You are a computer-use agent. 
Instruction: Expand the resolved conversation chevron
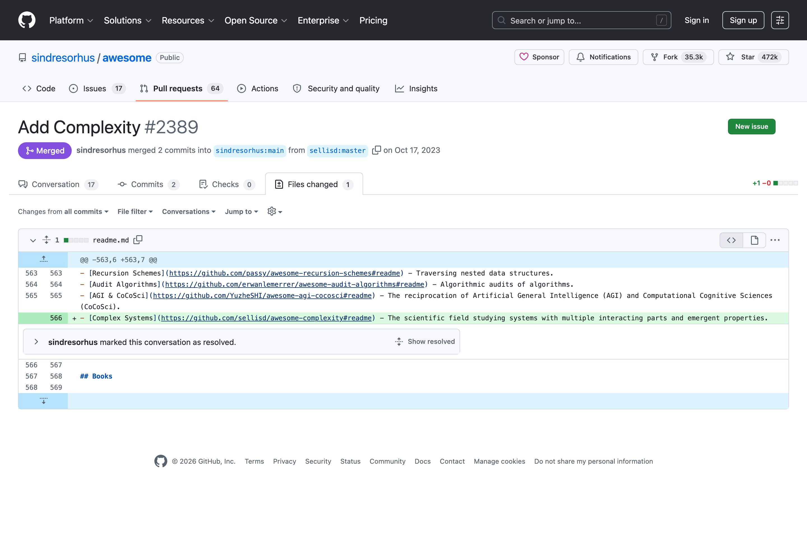[36, 342]
